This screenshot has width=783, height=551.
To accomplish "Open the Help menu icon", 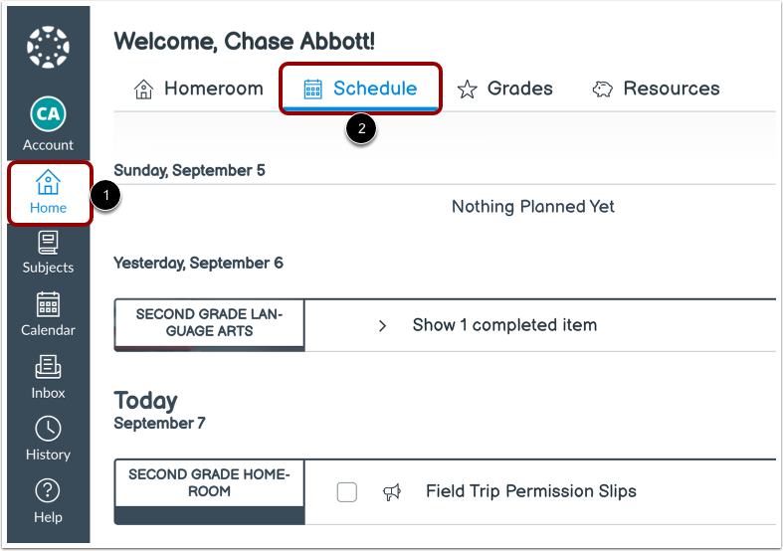I will (x=48, y=500).
